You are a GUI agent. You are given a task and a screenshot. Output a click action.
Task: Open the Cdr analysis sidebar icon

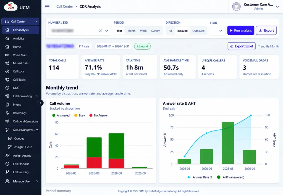coord(7,30)
